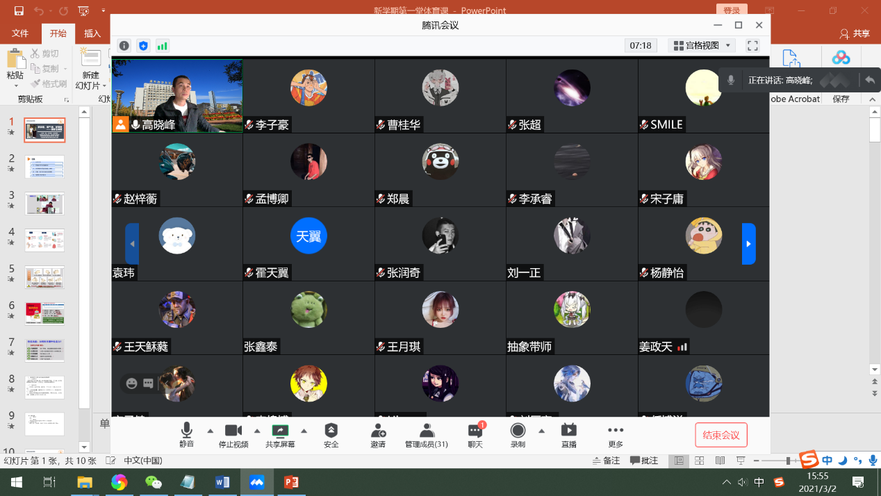Open the 聊天 chat panel
Viewport: 881px width, 496px height.
pos(475,435)
